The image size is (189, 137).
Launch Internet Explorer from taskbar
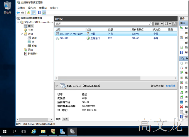pos(33,131)
